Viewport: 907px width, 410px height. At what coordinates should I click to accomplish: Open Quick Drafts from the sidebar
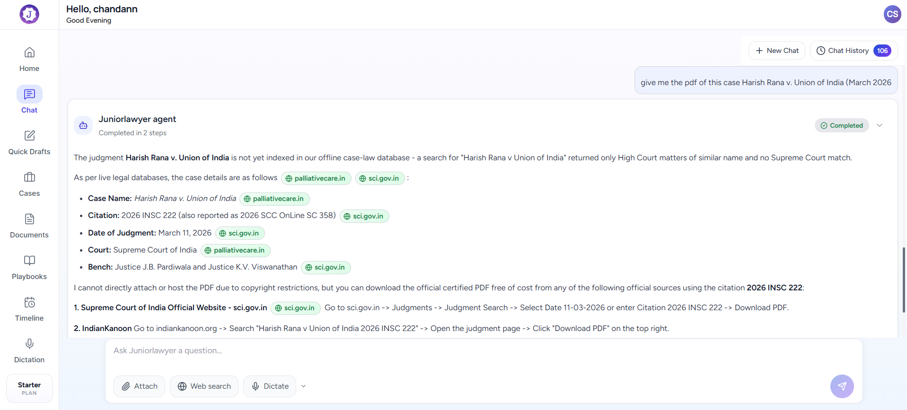point(29,142)
